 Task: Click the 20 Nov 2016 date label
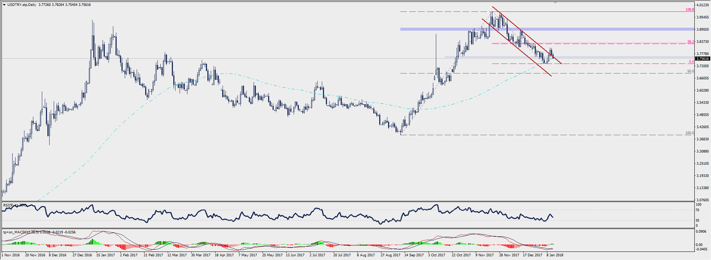pos(35,255)
